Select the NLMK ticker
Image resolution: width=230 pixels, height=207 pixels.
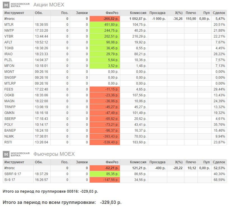coord(9,136)
